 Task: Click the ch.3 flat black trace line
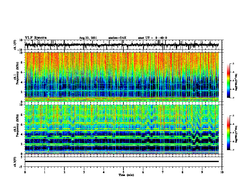click(122, 161)
